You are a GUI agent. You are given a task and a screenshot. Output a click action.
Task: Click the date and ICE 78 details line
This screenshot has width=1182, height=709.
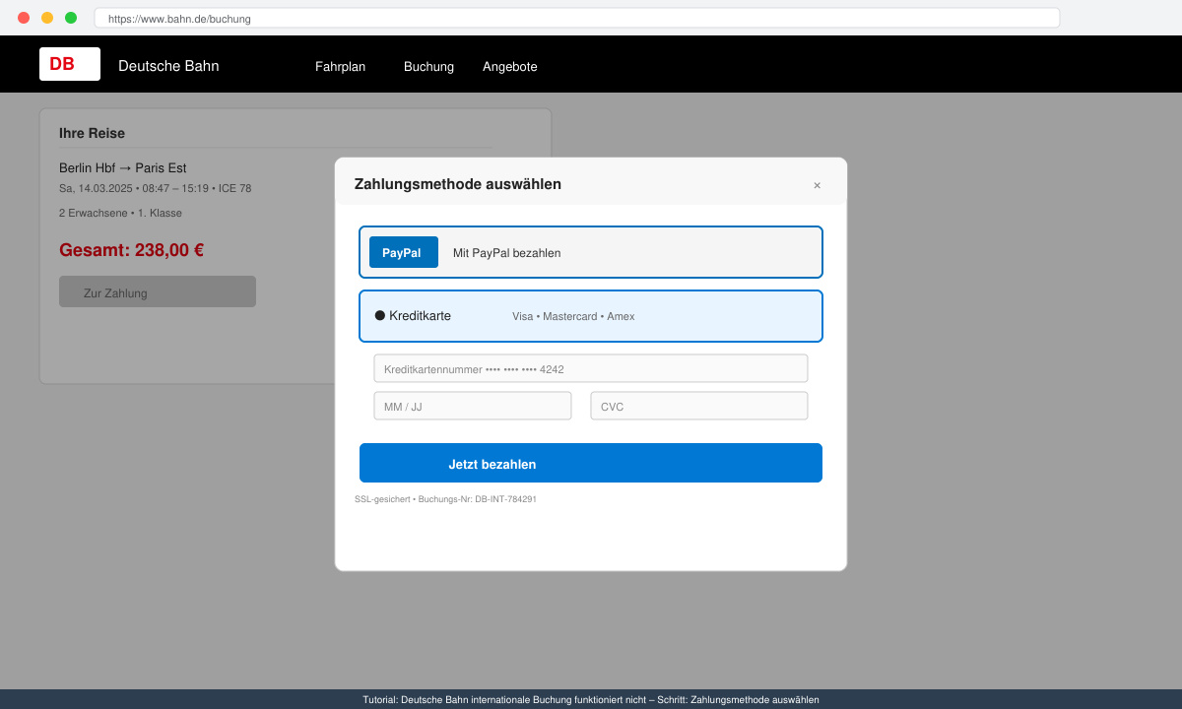[155, 188]
